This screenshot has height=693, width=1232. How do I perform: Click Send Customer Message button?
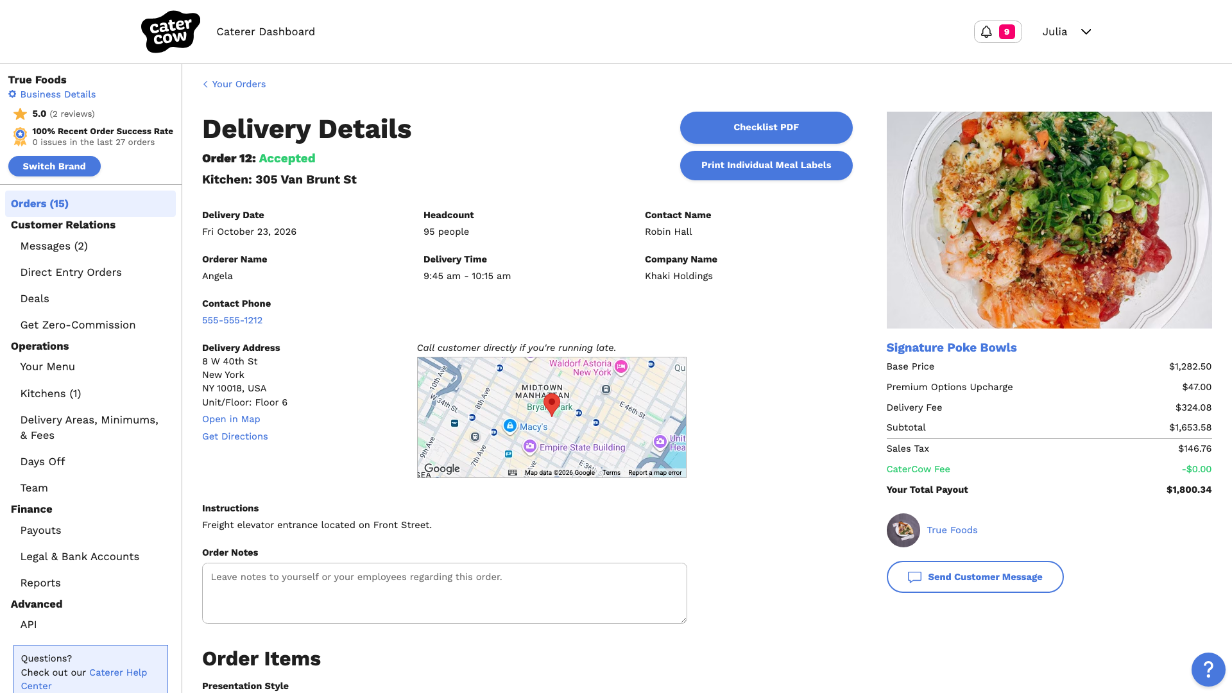click(x=975, y=577)
